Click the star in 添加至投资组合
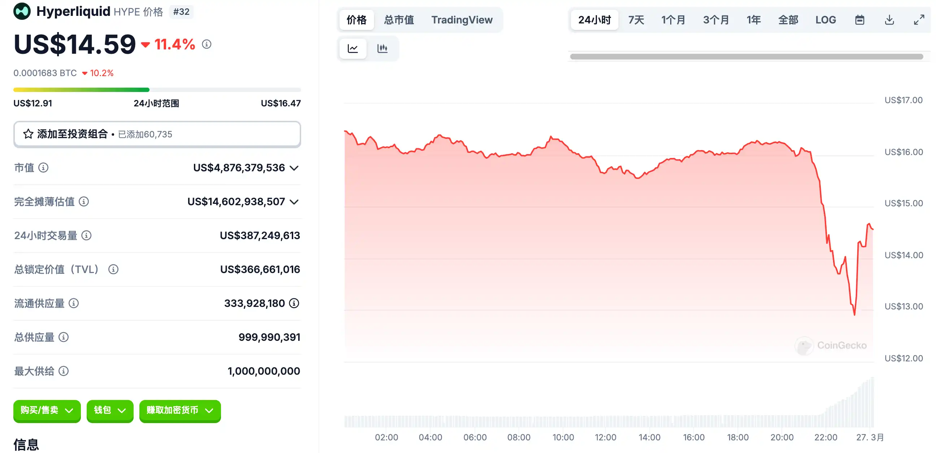 click(28, 134)
